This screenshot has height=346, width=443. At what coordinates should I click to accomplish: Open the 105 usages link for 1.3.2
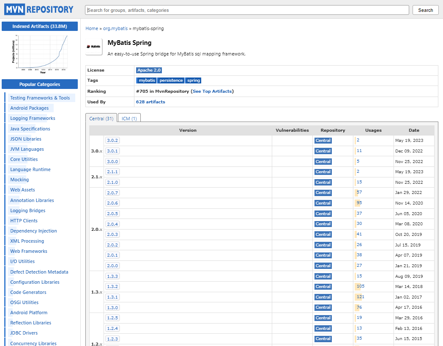360,286
